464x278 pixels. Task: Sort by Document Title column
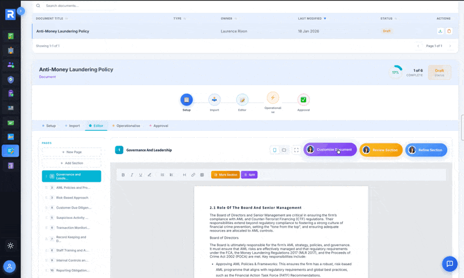52,19
